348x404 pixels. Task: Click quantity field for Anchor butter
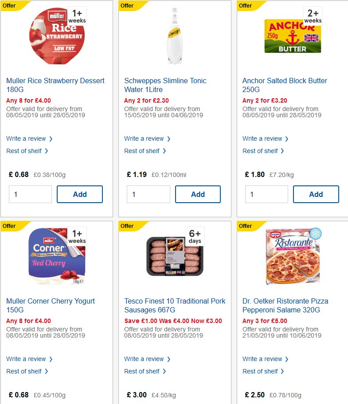266,194
